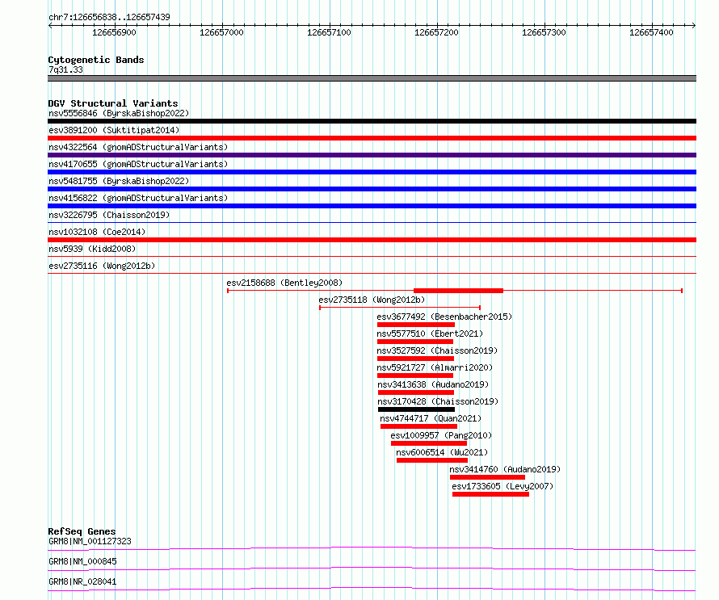The width and height of the screenshot is (719, 600).
Task: Click ruler position 126657200
Action: pos(436,32)
